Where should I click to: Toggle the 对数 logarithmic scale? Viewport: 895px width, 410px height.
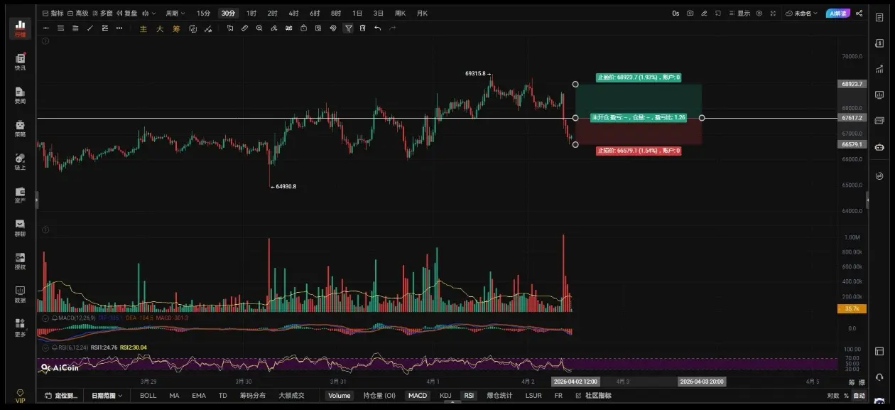point(833,395)
